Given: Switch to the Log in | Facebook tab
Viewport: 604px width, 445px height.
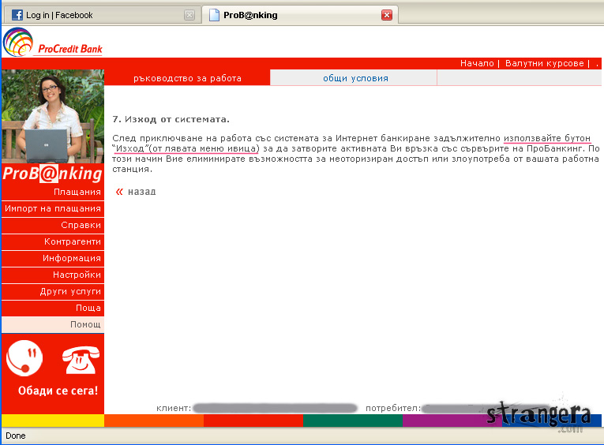Looking at the screenshot, I should pyautogui.click(x=59, y=15).
